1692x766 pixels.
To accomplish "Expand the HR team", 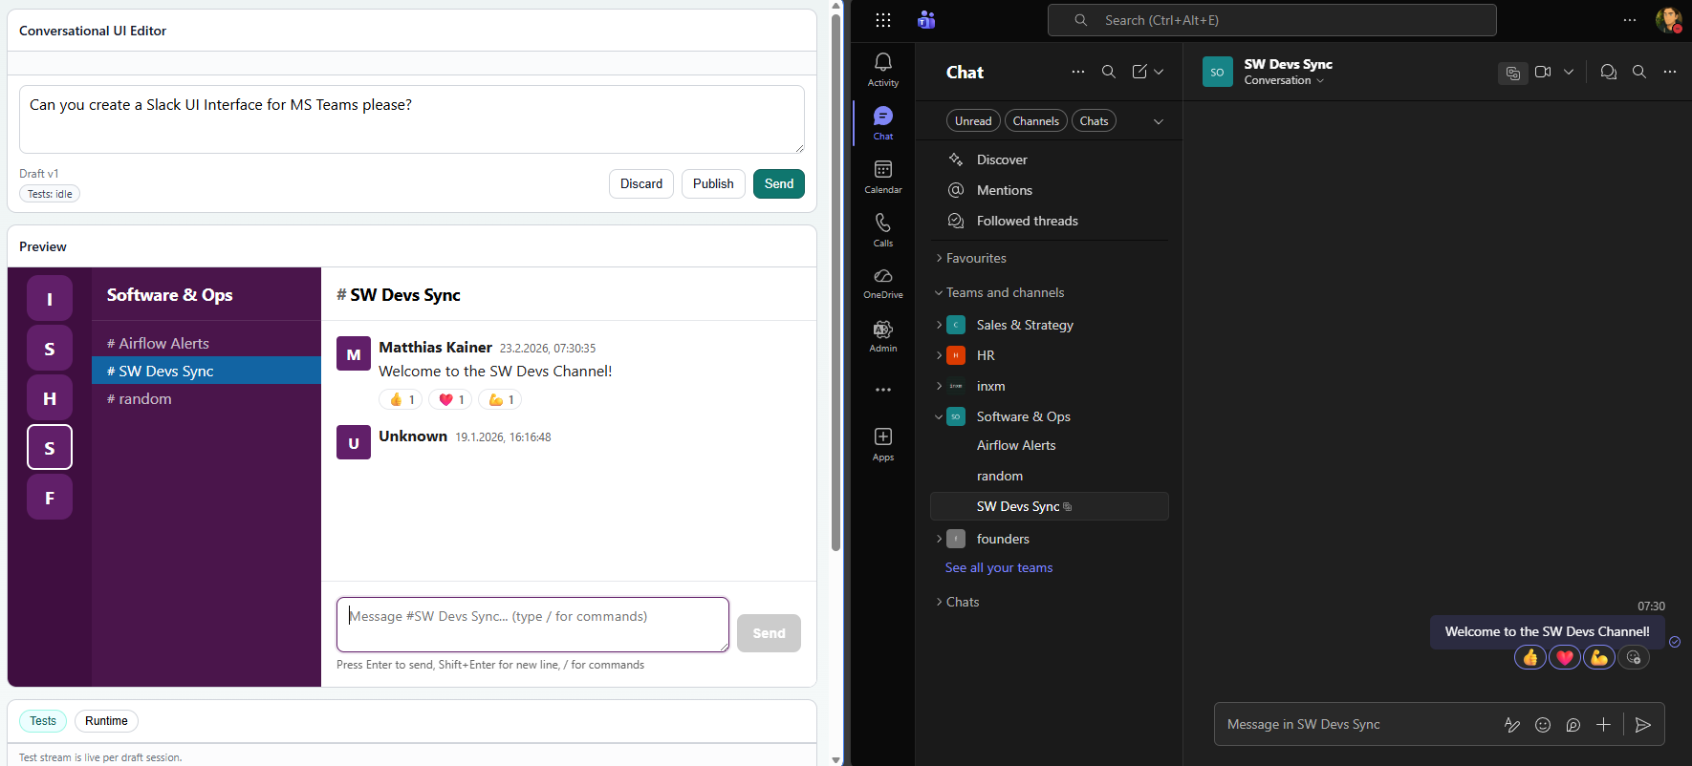I will tap(939, 355).
